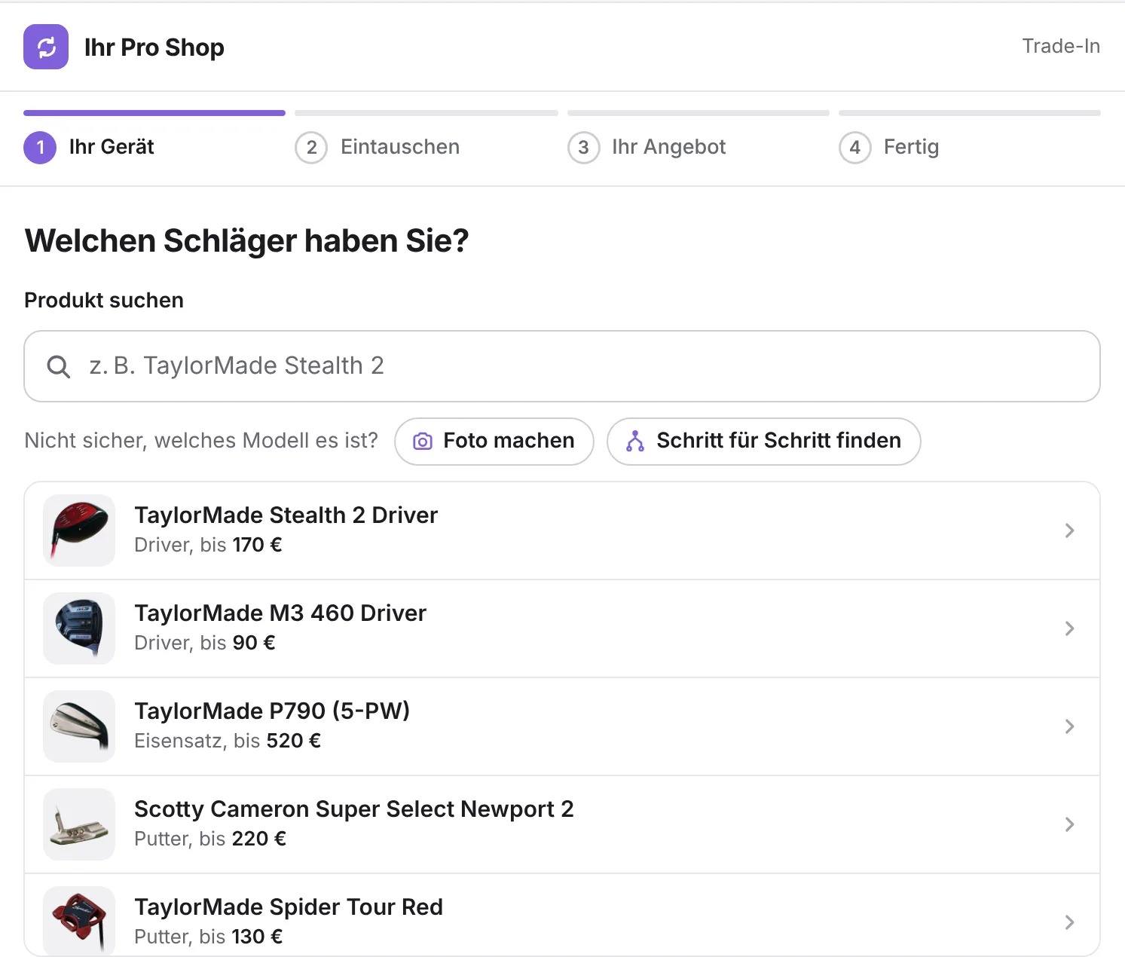Click the price text 'Driver, bis 90 €'

(205, 643)
